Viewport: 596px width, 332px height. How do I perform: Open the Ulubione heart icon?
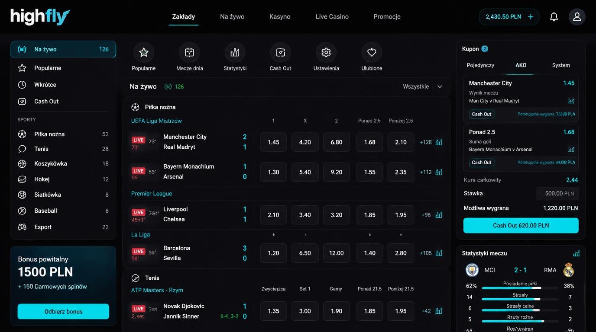click(x=372, y=52)
